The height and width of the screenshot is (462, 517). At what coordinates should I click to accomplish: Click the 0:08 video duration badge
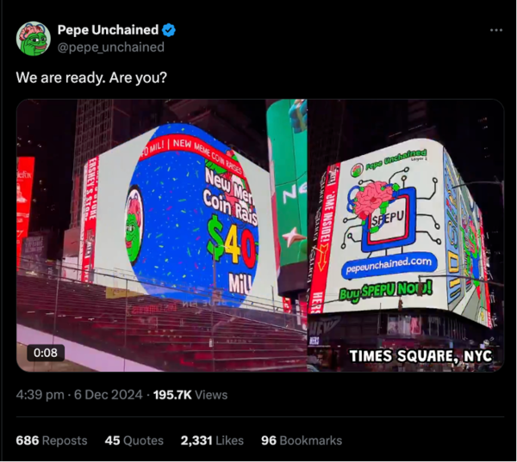(46, 353)
